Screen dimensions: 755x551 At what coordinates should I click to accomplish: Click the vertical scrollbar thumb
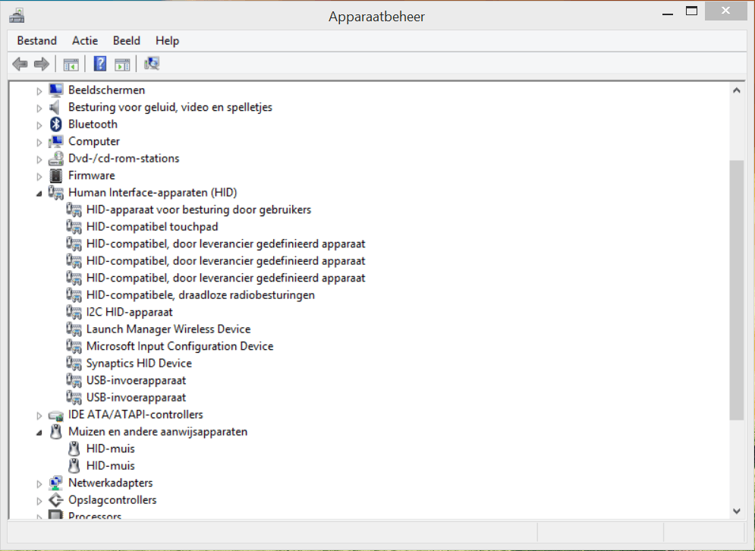point(736,290)
